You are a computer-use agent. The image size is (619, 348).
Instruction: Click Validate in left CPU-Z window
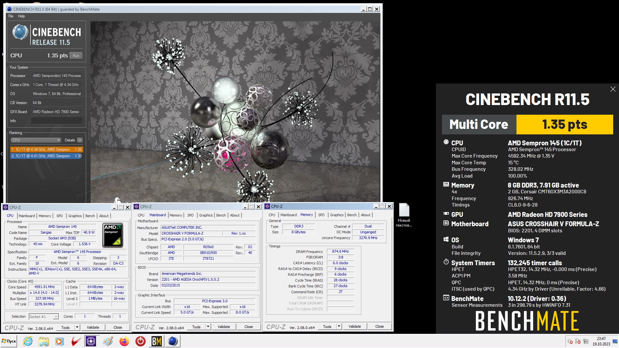click(93, 327)
